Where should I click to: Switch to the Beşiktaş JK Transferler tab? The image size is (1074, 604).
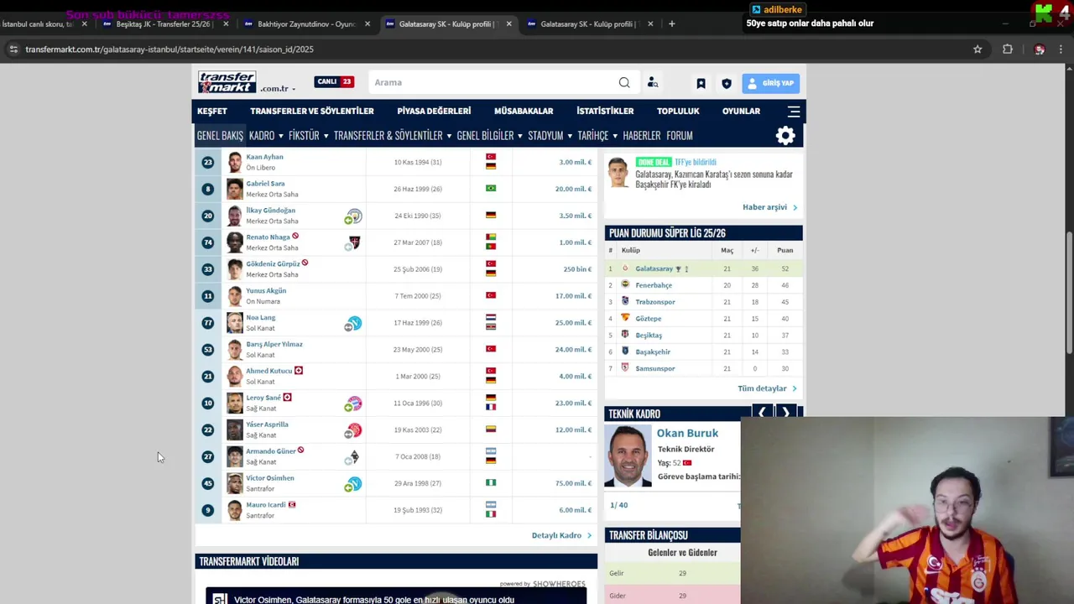(x=165, y=23)
